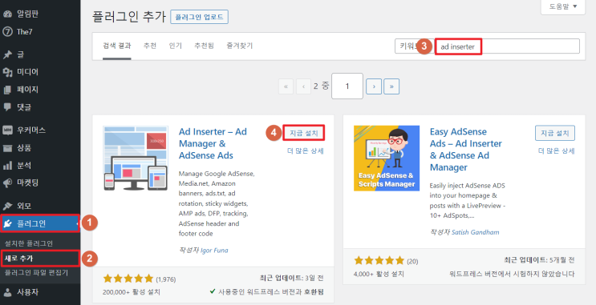Go to next results page arrow
The height and width of the screenshot is (305, 596).
[374, 86]
